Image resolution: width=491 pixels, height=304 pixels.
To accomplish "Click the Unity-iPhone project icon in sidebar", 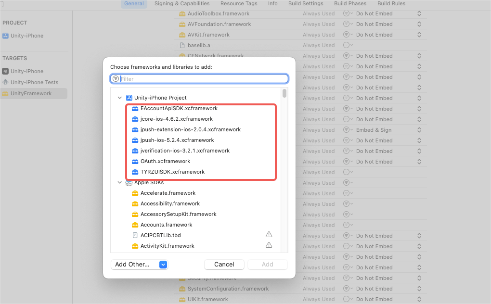I will [5, 36].
